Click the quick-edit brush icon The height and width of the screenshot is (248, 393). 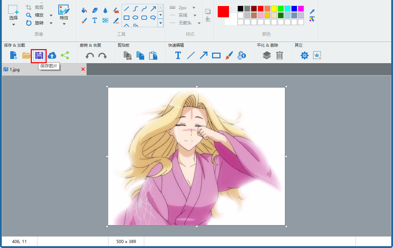pos(229,55)
